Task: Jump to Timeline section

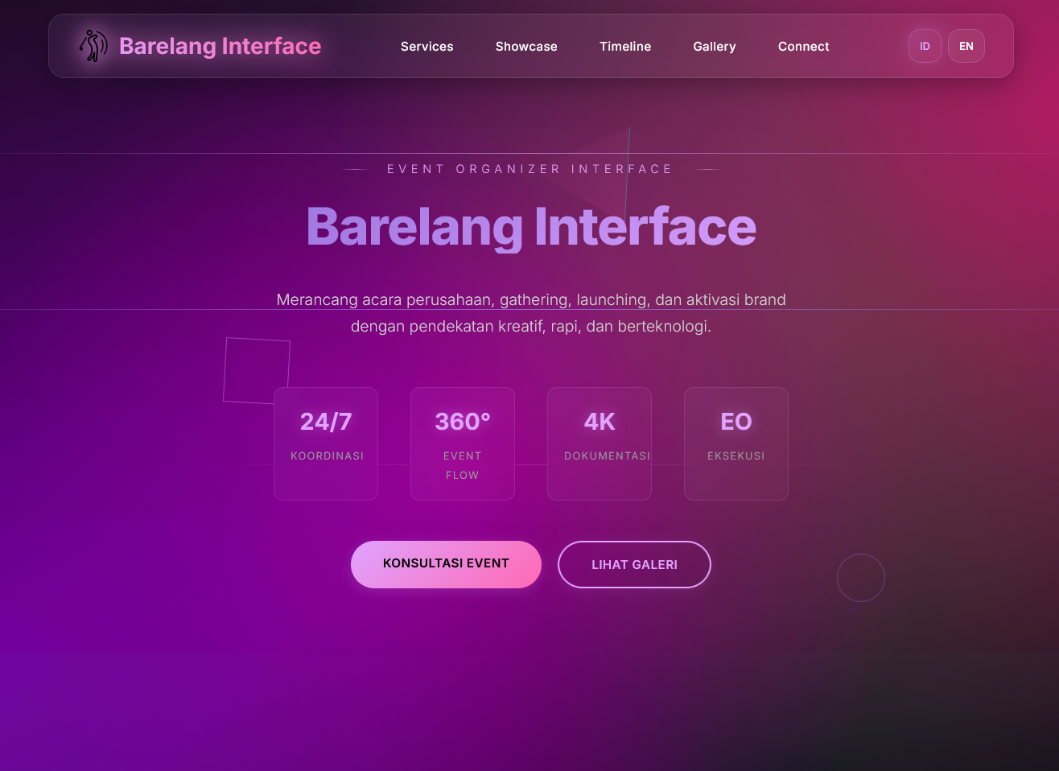Action: click(625, 47)
